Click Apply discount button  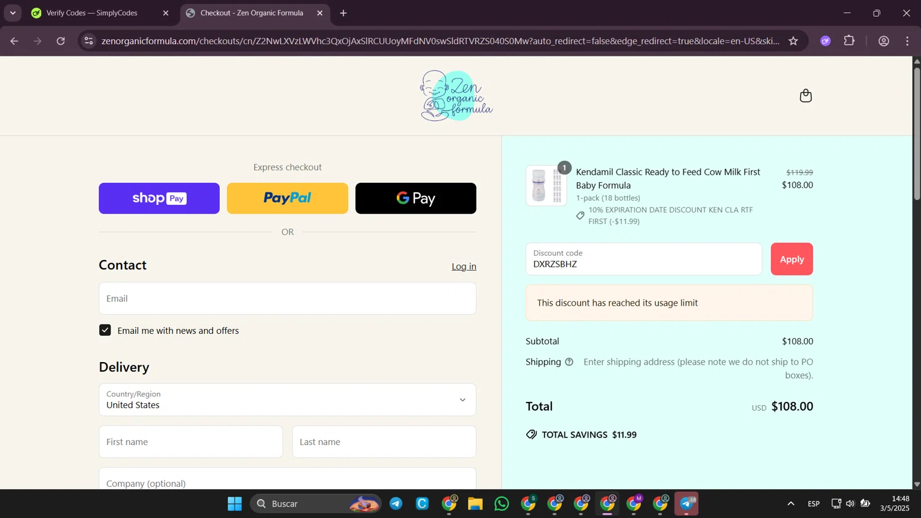[x=791, y=259]
